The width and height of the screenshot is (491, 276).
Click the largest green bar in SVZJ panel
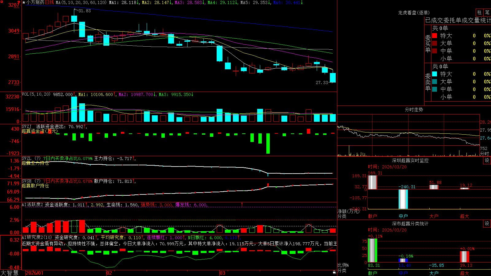[268, 144]
